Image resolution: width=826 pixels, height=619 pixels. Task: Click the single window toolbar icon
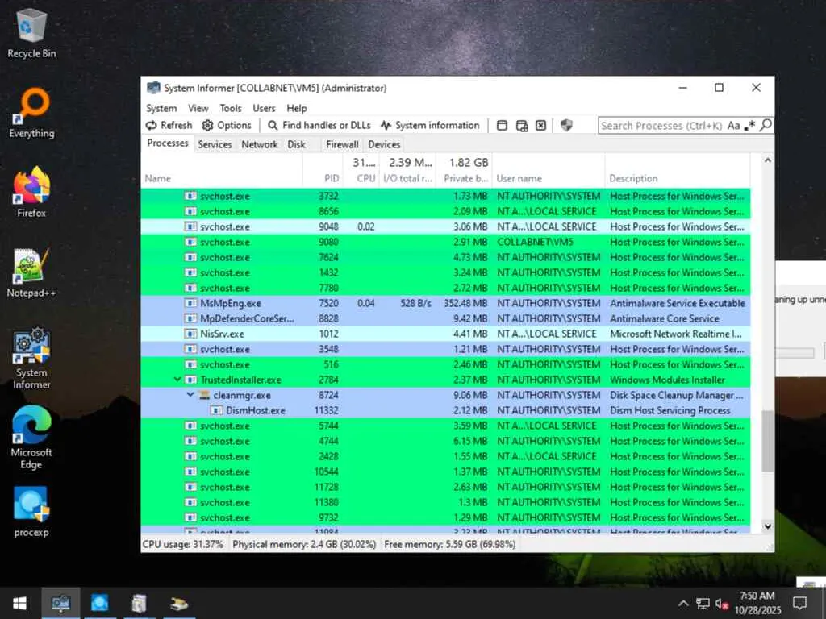coord(502,125)
